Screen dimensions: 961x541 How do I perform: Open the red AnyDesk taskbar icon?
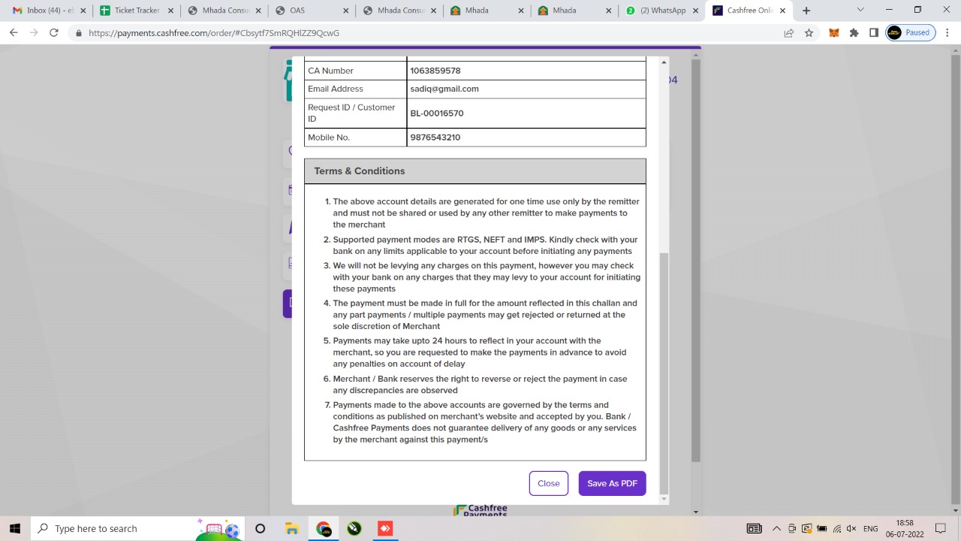pyautogui.click(x=385, y=528)
